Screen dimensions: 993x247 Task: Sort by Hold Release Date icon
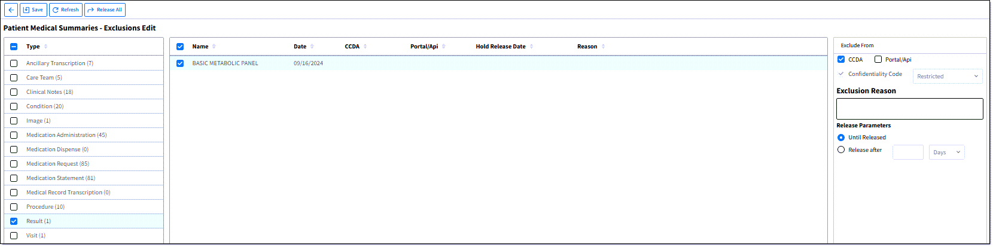pos(531,47)
